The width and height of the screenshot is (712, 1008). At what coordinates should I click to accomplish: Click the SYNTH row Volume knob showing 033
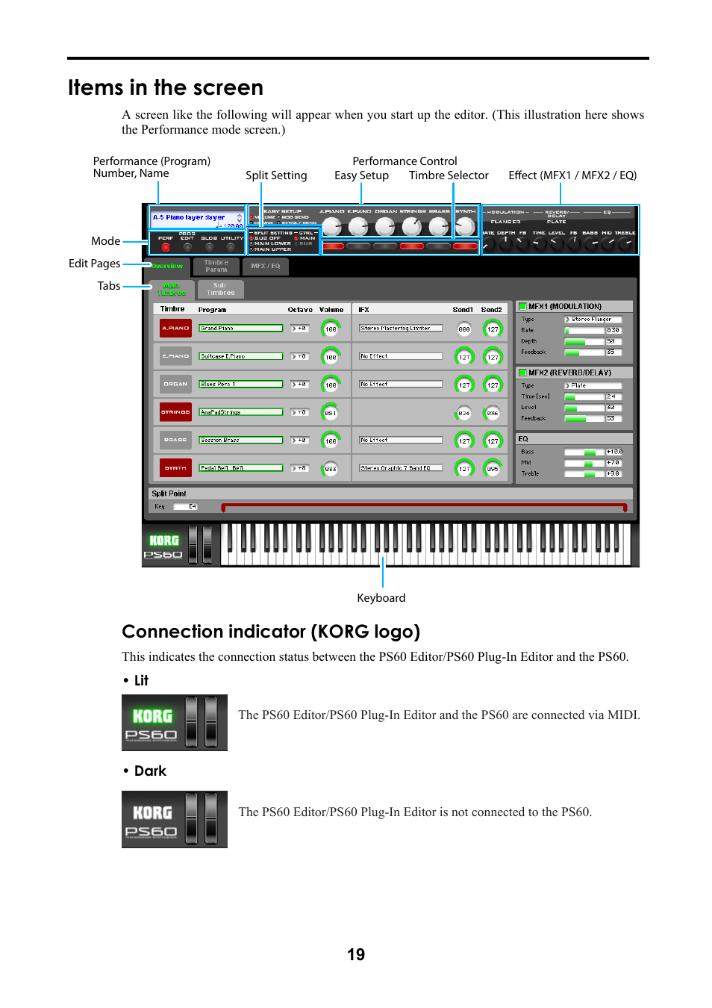point(331,469)
